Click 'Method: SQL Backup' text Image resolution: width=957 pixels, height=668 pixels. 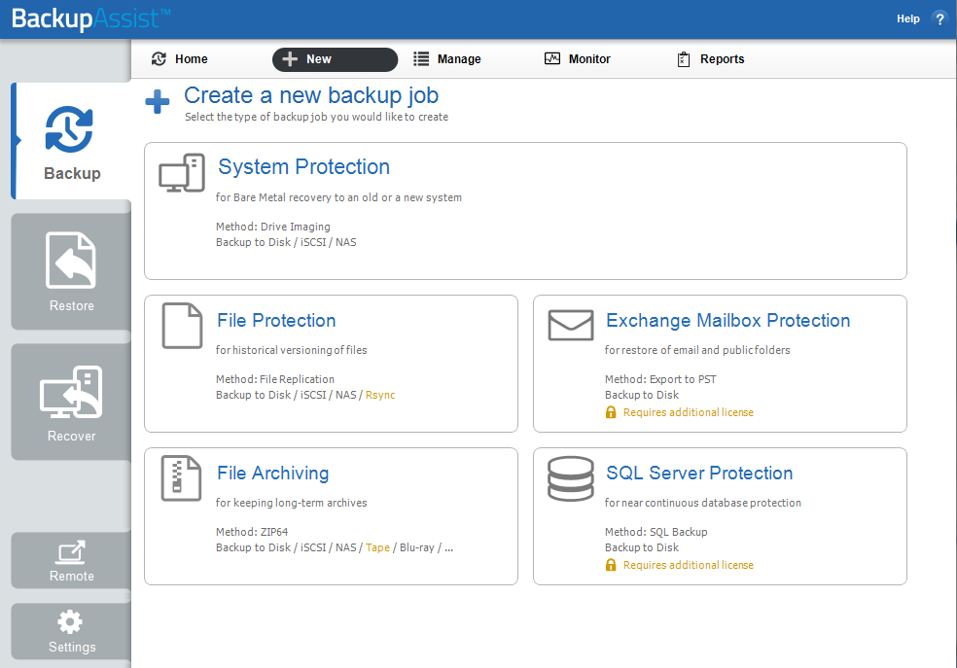pyautogui.click(x=656, y=531)
